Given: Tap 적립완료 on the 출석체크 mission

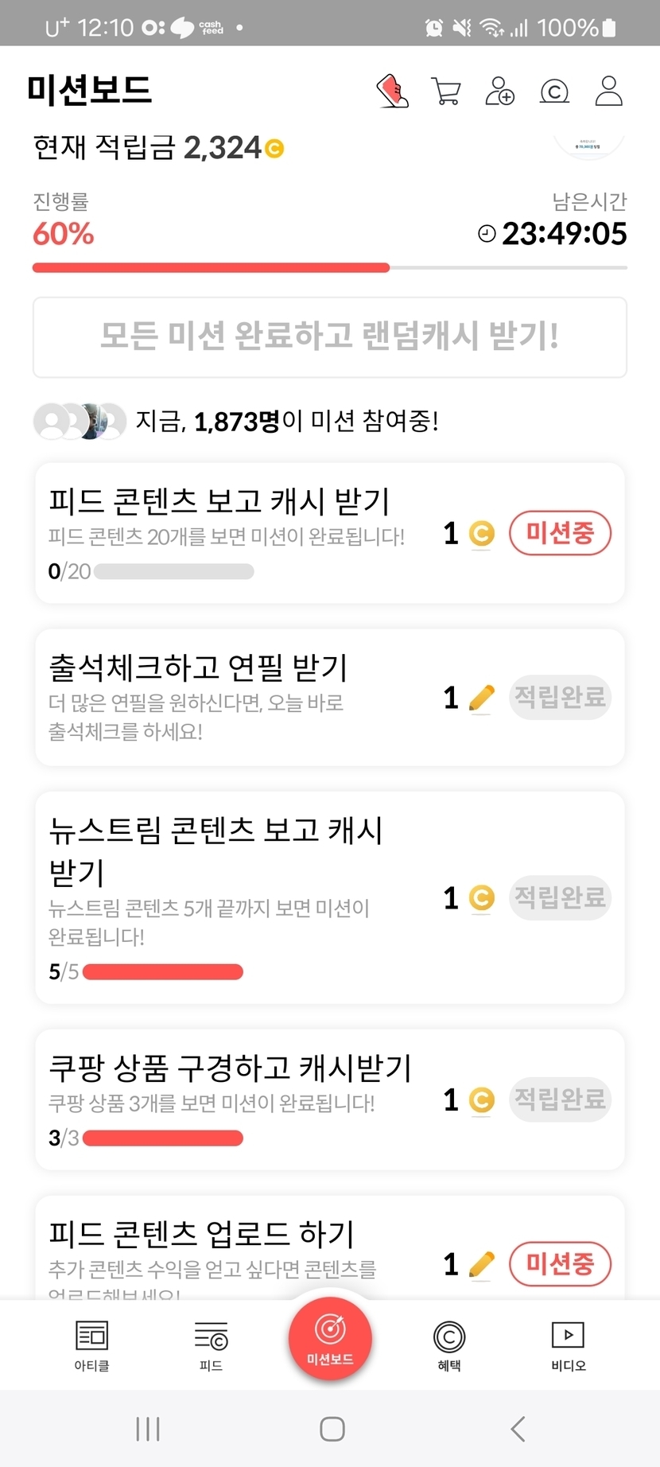Looking at the screenshot, I should pyautogui.click(x=560, y=698).
